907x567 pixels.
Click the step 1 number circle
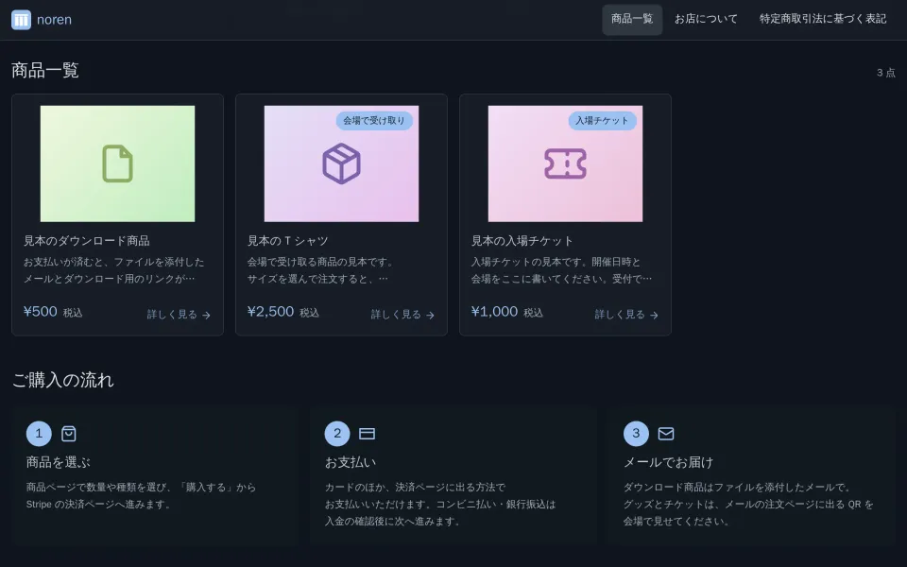[x=39, y=434]
